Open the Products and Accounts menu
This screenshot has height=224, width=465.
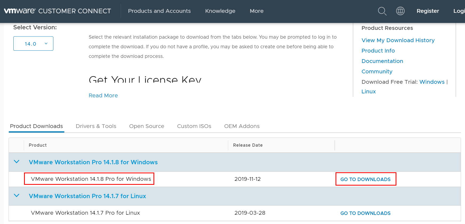tap(159, 11)
